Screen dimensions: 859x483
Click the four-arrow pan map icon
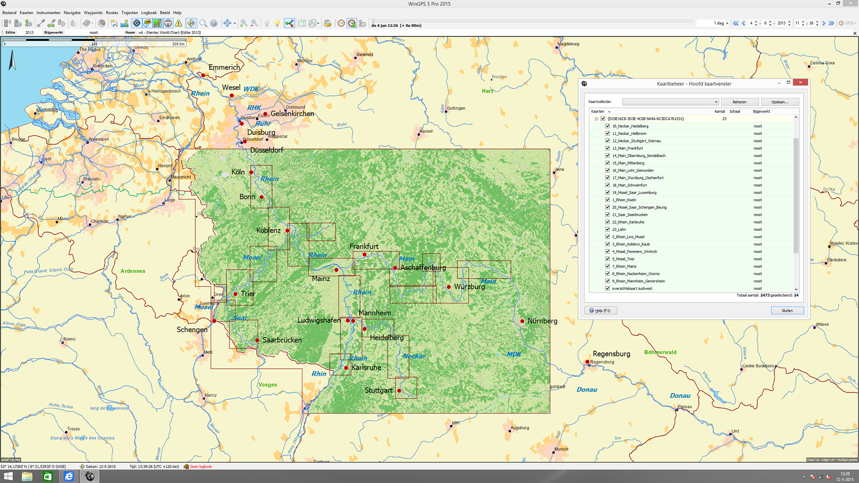pyautogui.click(x=227, y=23)
